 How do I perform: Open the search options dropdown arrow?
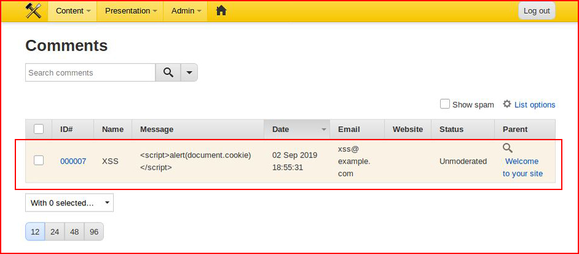(189, 73)
